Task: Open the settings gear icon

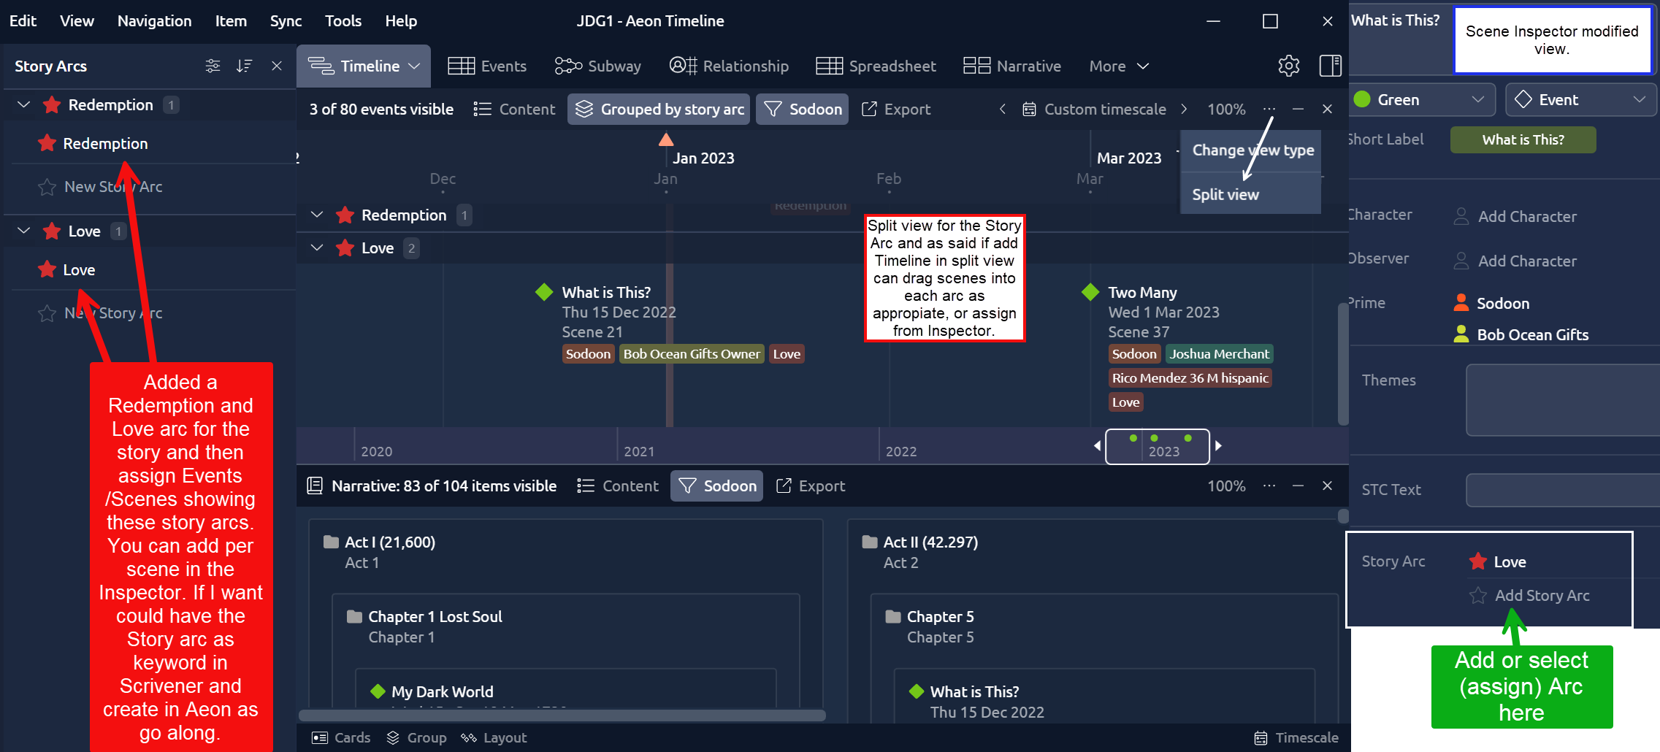Action: tap(1288, 66)
